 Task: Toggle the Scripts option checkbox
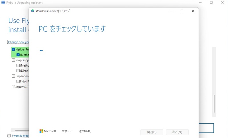13,60
